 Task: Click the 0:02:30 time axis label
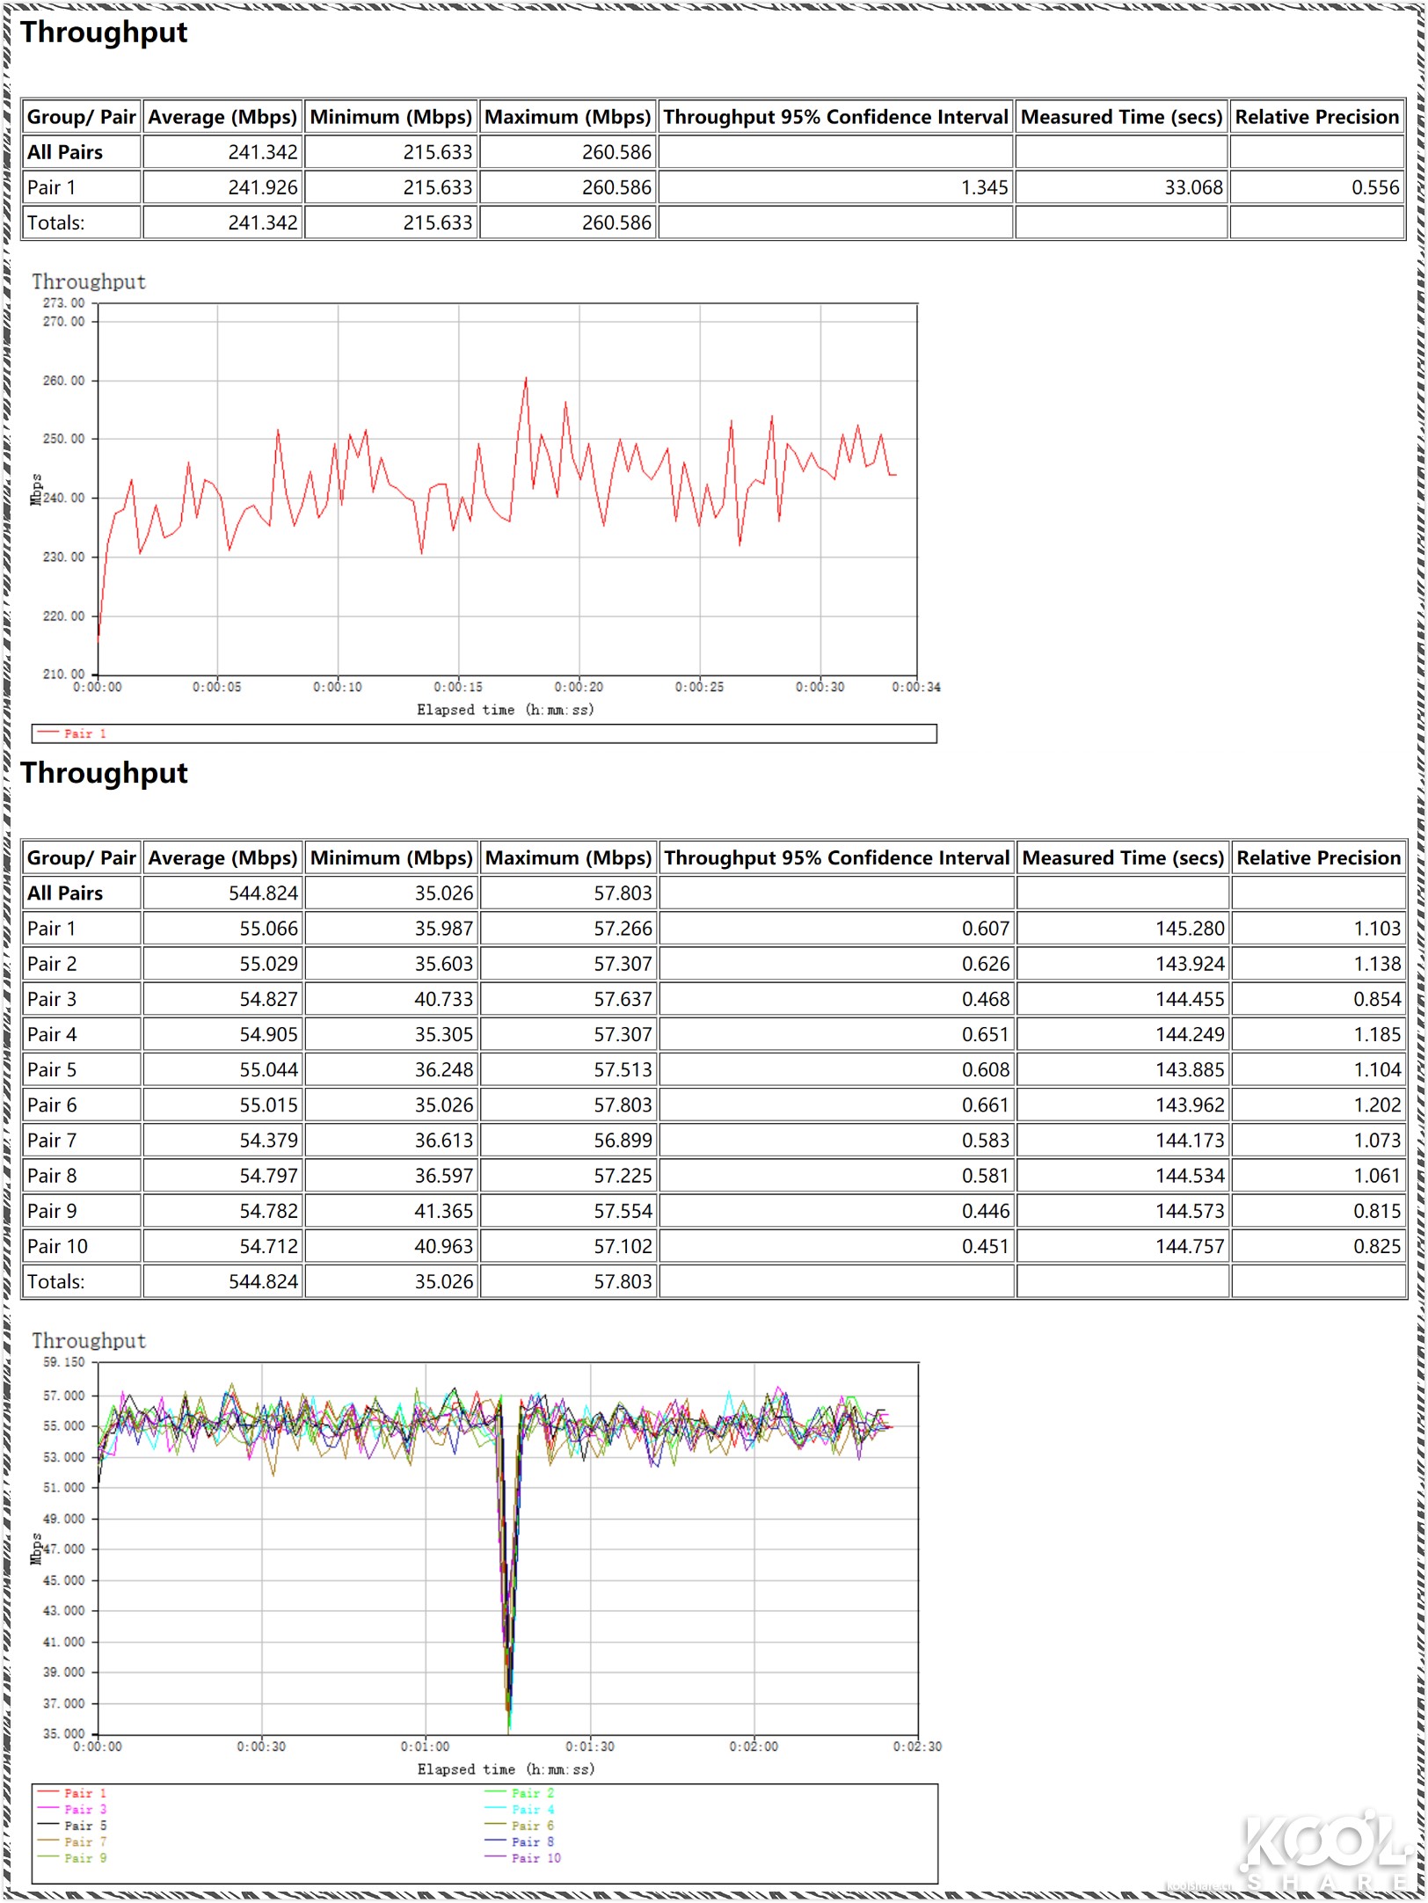click(x=917, y=1746)
